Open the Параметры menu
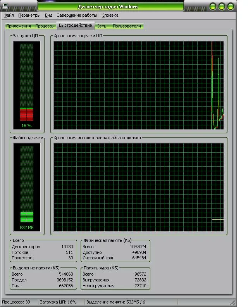Image resolution: width=248 pixels, height=307 pixels. (29, 15)
